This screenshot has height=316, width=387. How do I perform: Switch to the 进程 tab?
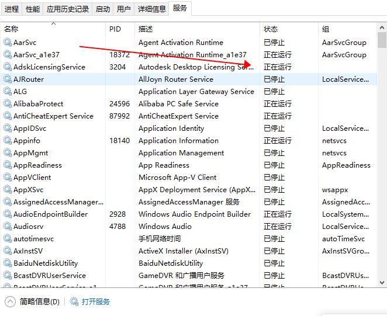pyautogui.click(x=12, y=9)
